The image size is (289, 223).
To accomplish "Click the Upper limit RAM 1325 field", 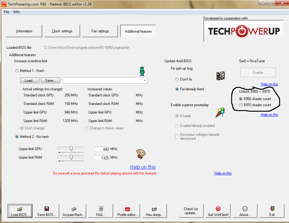I will click(102, 157).
